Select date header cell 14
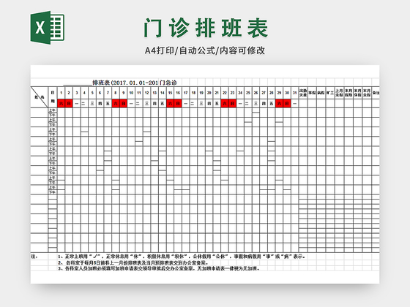 coord(162,93)
